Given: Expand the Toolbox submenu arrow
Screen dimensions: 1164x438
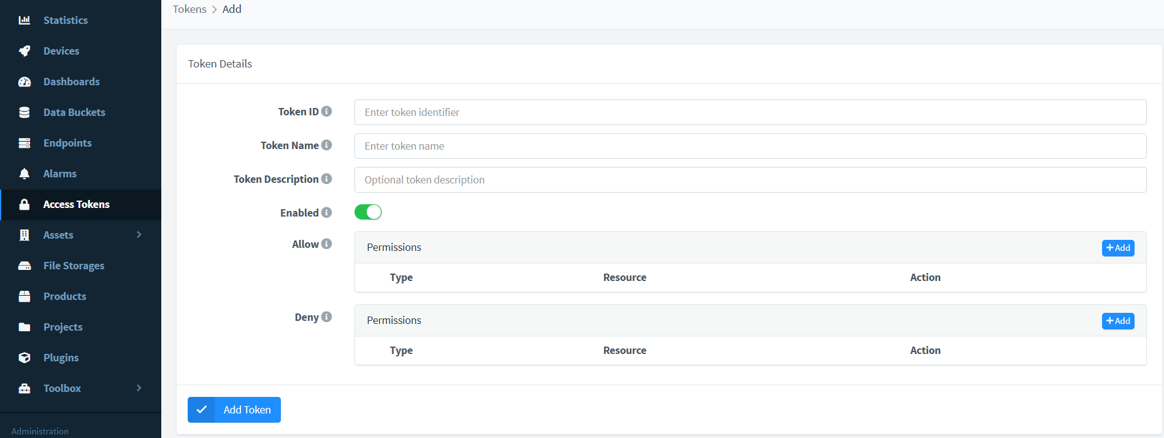Looking at the screenshot, I should point(139,388).
